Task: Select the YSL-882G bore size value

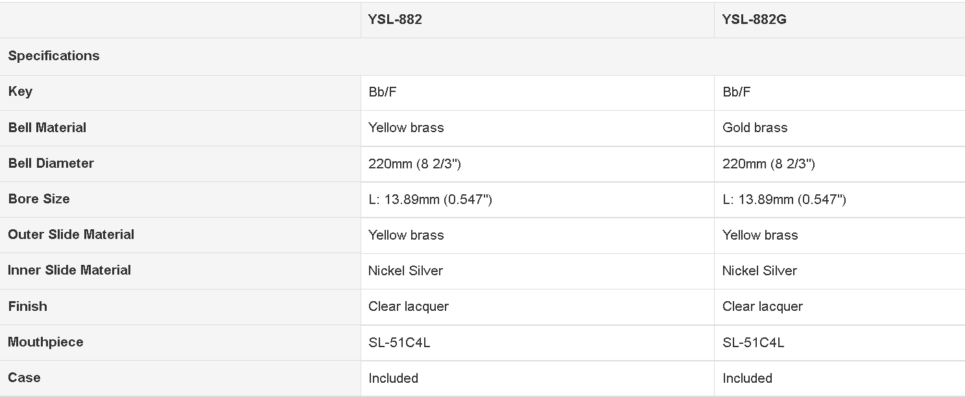Action: pyautogui.click(x=784, y=199)
